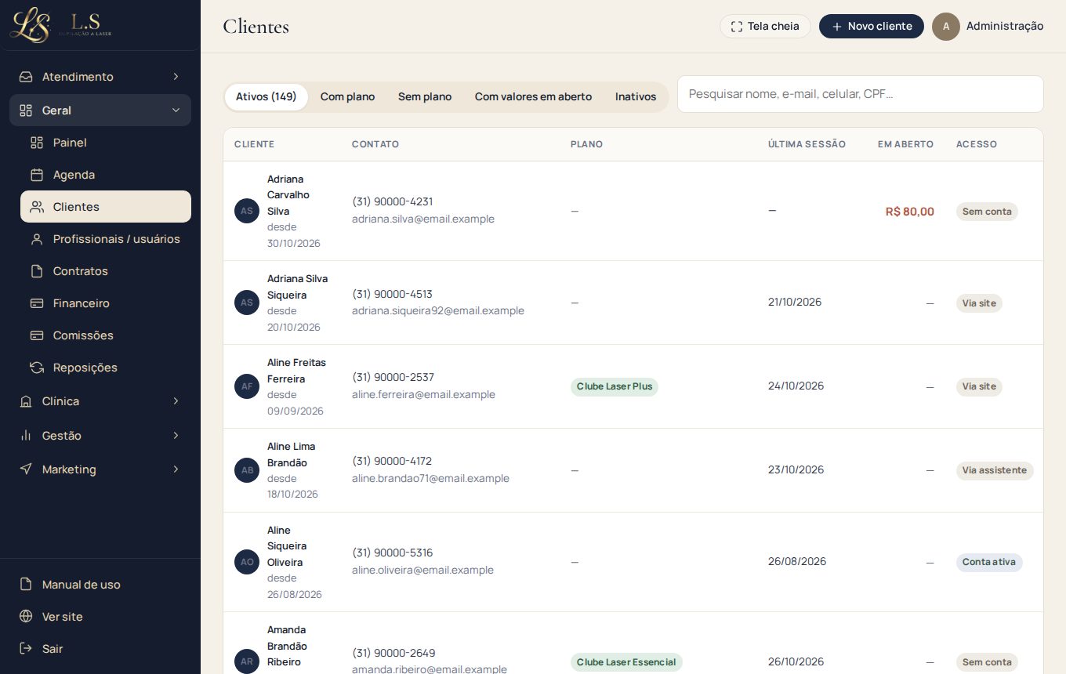Expand the Atendimento menu chevron

(176, 77)
